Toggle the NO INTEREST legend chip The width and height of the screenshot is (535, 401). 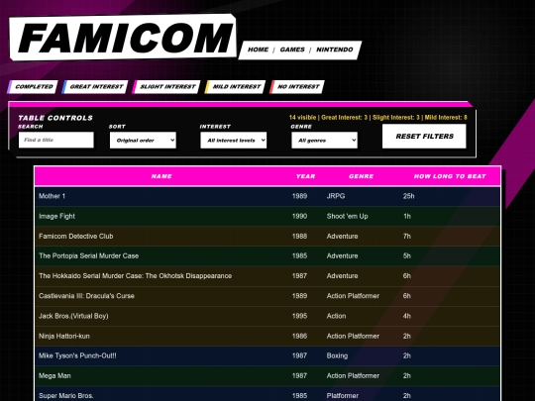pos(297,87)
